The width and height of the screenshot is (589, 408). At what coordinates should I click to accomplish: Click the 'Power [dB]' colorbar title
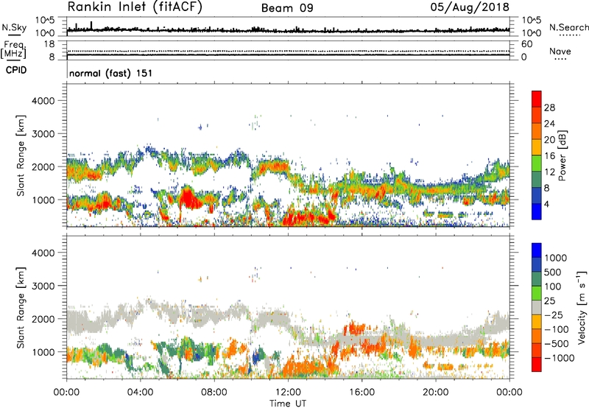[562, 155]
